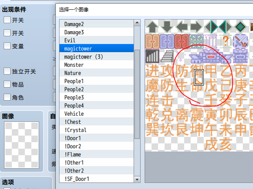Image resolution: width=253 pixels, height=189 pixels.
Task: Tick the 独立开关 checkbox
Action: (x=7, y=71)
